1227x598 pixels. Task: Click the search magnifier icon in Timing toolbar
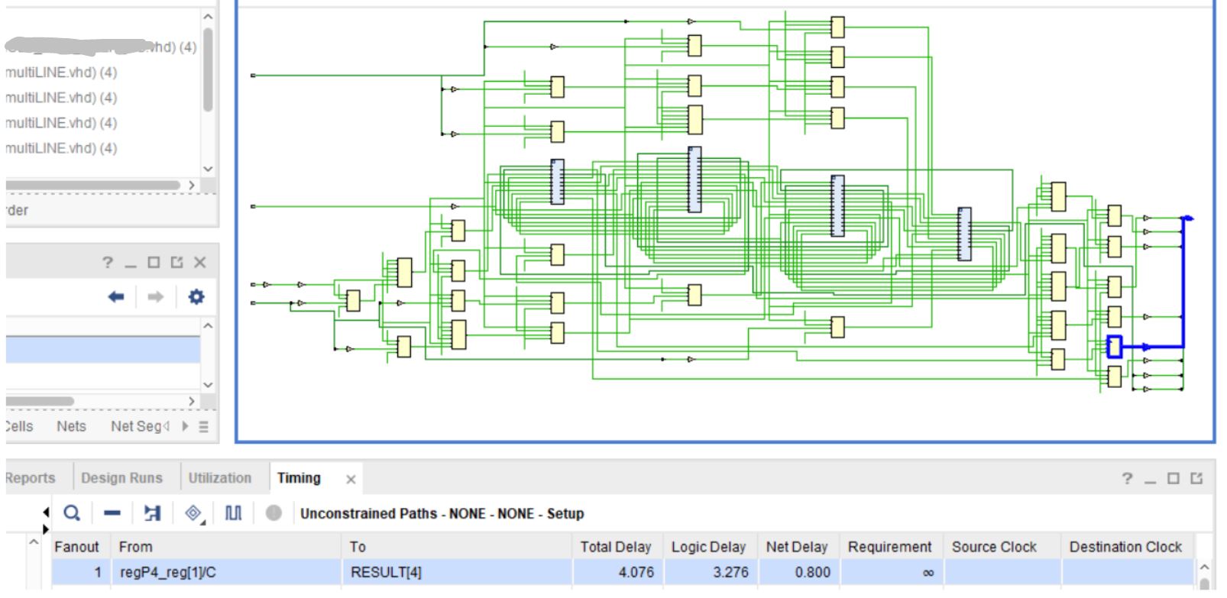pos(72,513)
